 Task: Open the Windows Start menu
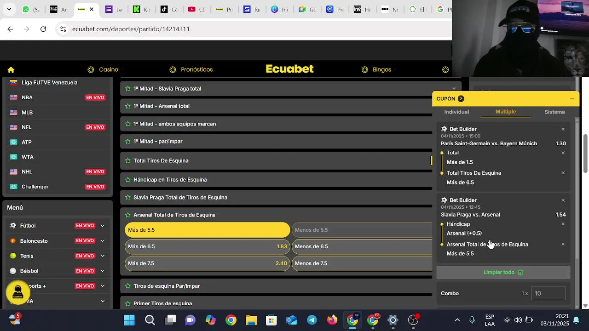pos(129,320)
